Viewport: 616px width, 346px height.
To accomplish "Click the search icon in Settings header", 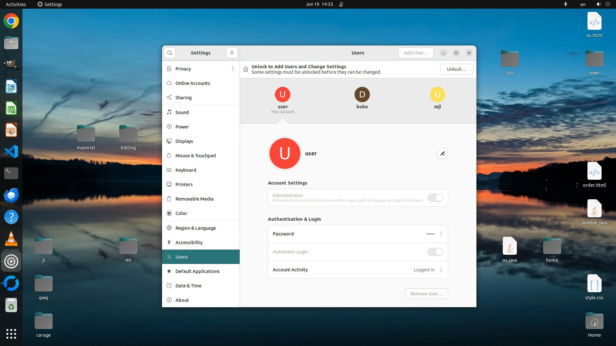I will coord(169,53).
